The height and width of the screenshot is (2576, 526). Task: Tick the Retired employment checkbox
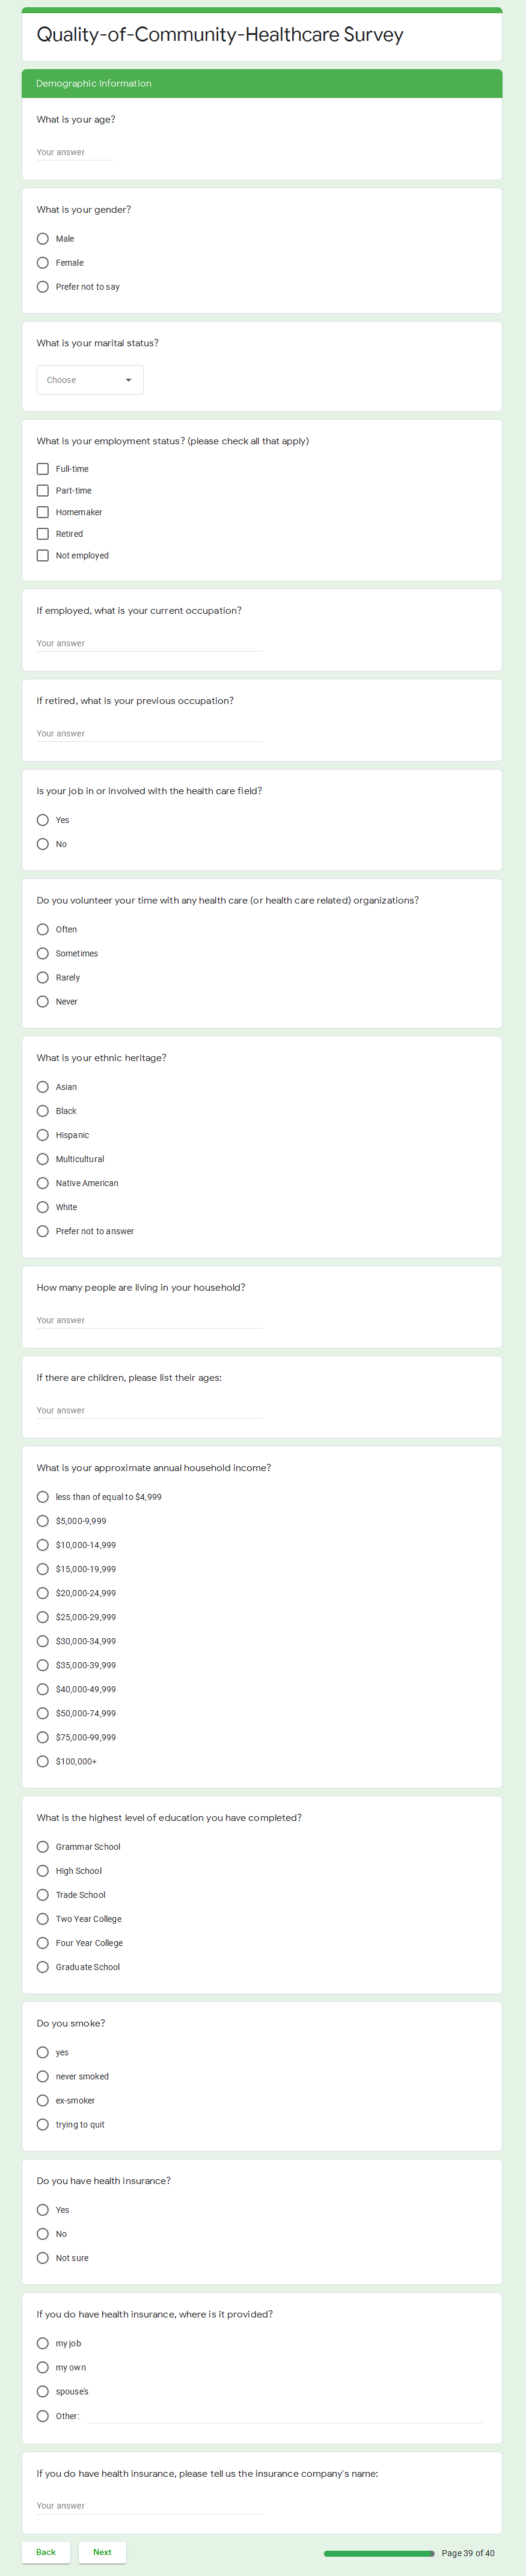[x=43, y=534]
